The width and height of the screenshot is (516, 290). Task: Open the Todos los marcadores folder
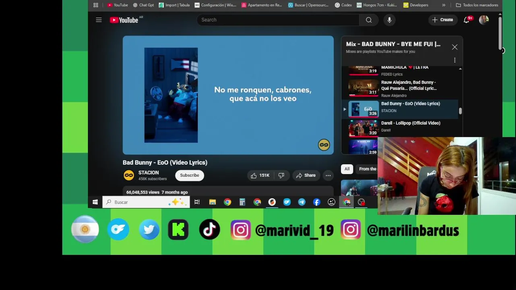coord(477,5)
